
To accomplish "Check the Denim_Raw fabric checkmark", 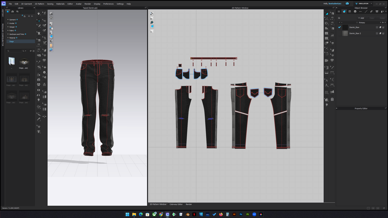I will click(340, 27).
